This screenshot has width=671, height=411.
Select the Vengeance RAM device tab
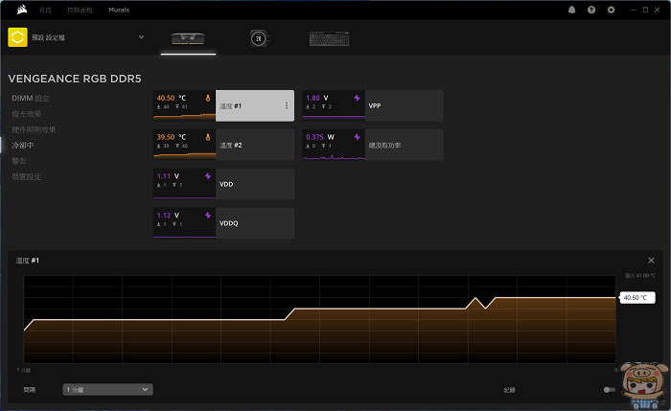[x=188, y=39]
